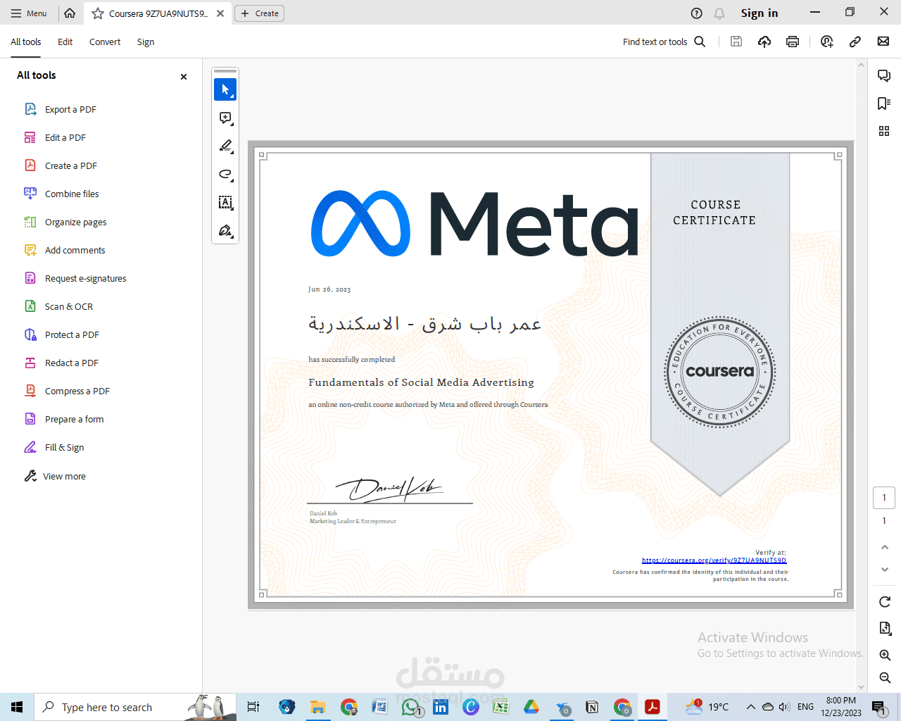
Task: Show hidden system tray icons
Action: 750,707
